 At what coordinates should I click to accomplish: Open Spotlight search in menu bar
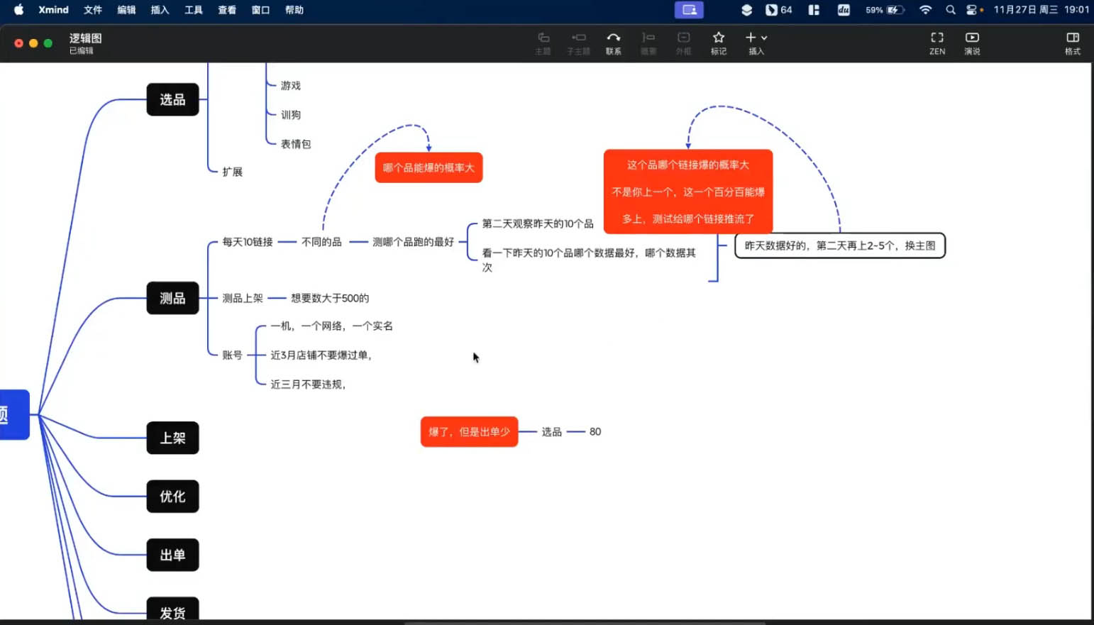951,10
